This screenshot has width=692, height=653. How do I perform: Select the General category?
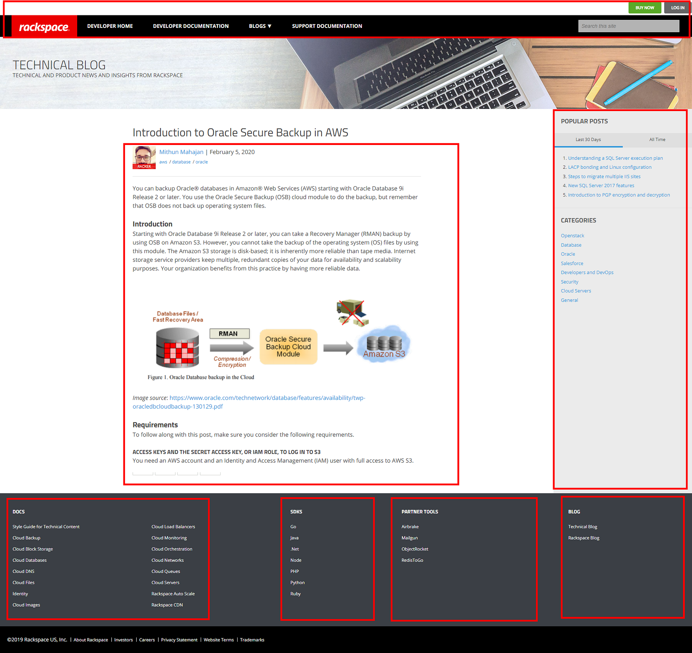point(569,301)
